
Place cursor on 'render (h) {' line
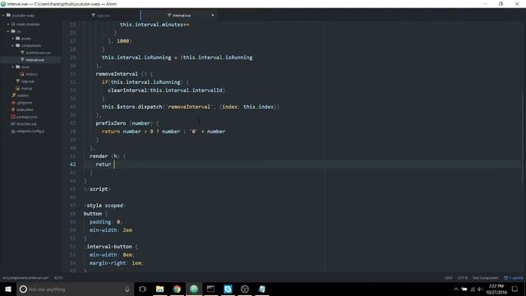click(x=108, y=156)
